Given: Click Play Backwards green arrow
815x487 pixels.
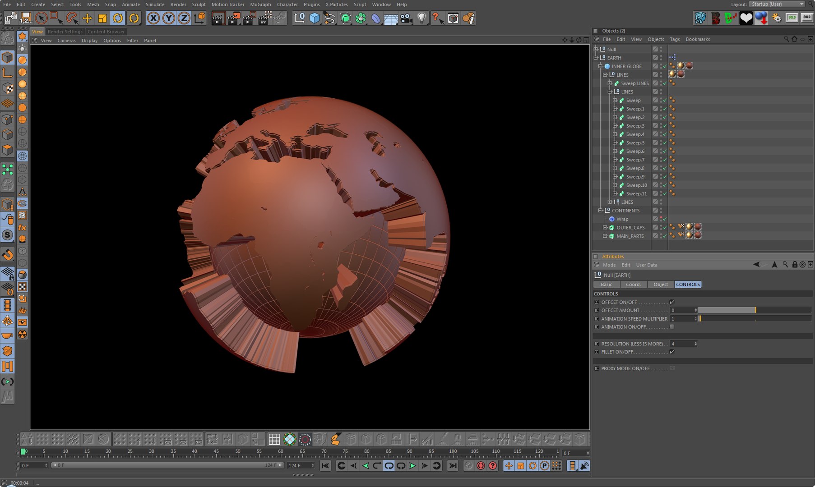Looking at the screenshot, I should 365,466.
